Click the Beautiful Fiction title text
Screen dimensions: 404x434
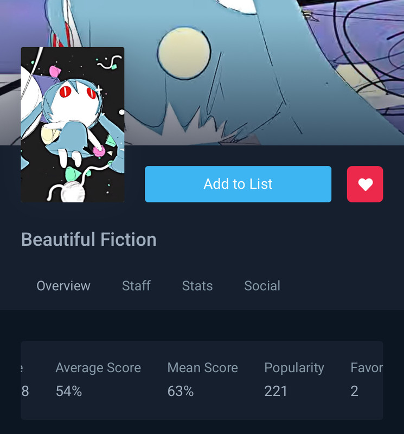89,239
